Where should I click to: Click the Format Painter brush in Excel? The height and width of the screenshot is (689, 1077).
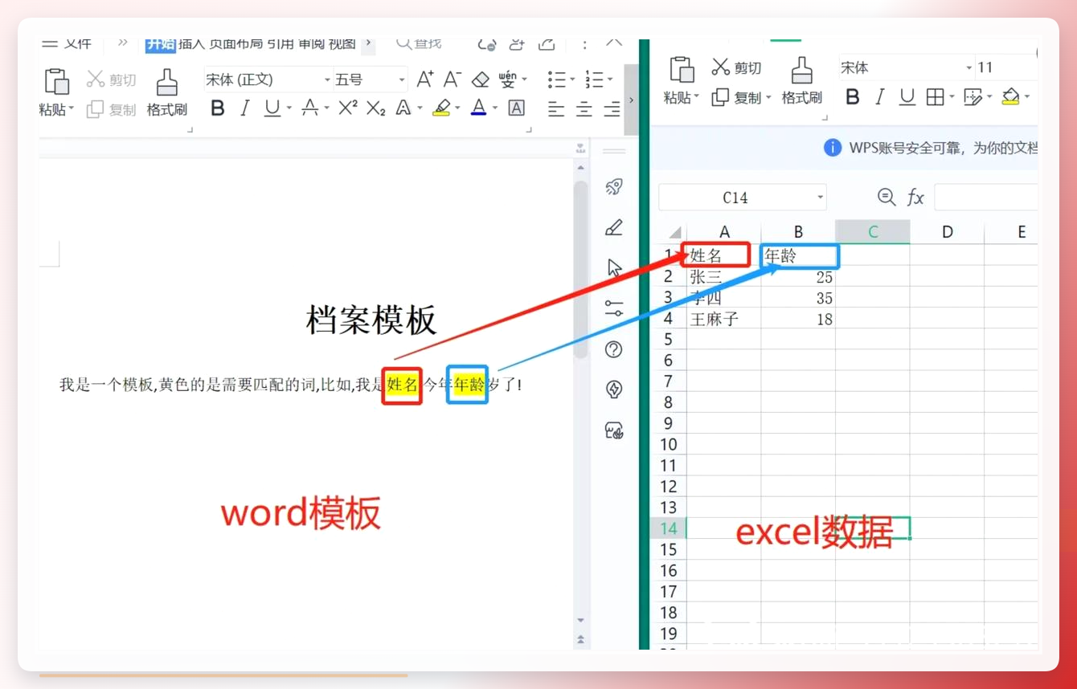tap(801, 71)
